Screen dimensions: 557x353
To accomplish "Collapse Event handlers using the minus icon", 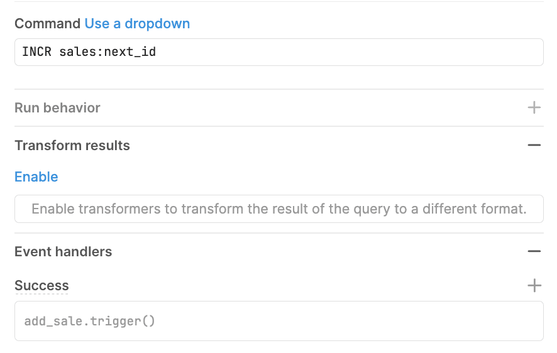I will [x=534, y=252].
